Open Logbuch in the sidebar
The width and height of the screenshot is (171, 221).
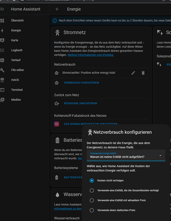coord(17,50)
